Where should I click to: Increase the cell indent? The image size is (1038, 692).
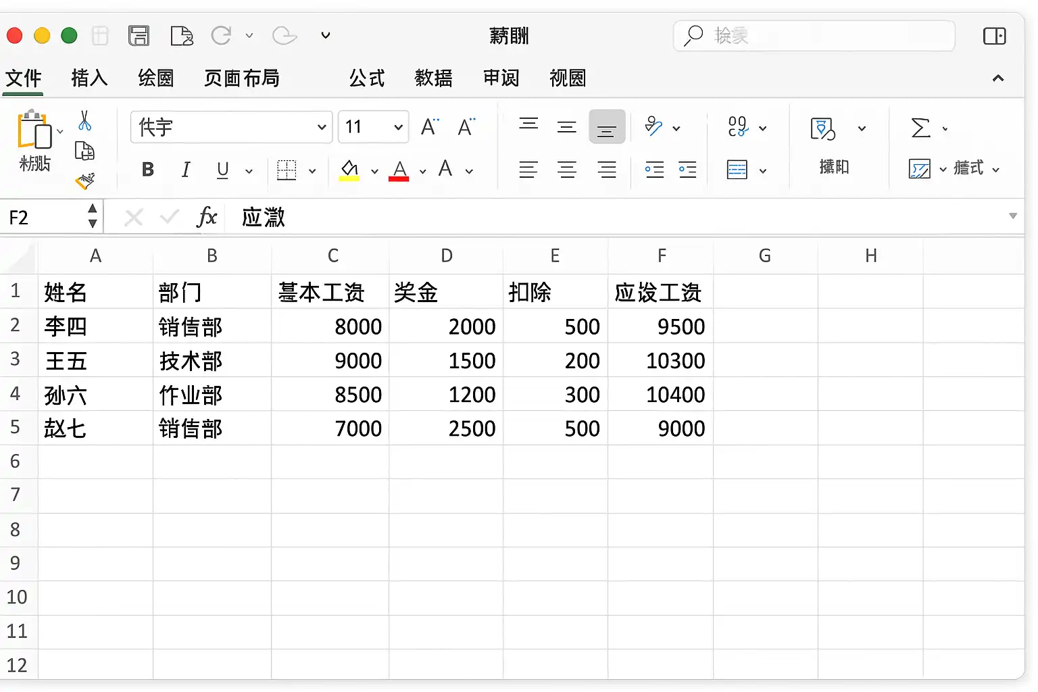click(x=688, y=170)
